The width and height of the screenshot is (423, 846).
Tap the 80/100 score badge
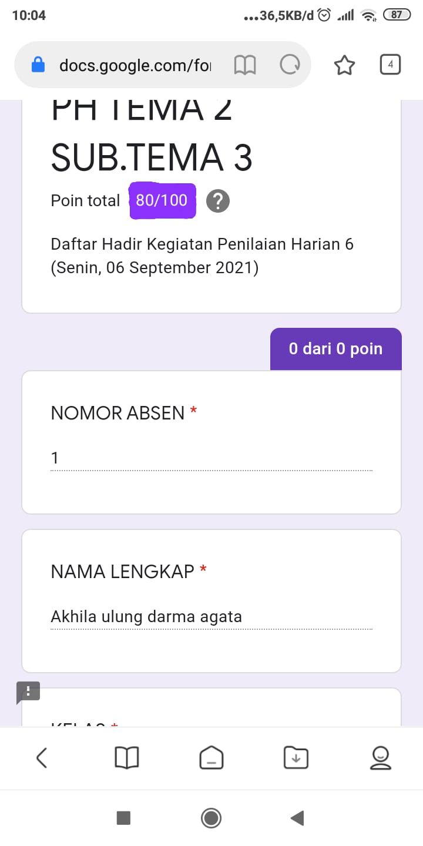click(162, 201)
